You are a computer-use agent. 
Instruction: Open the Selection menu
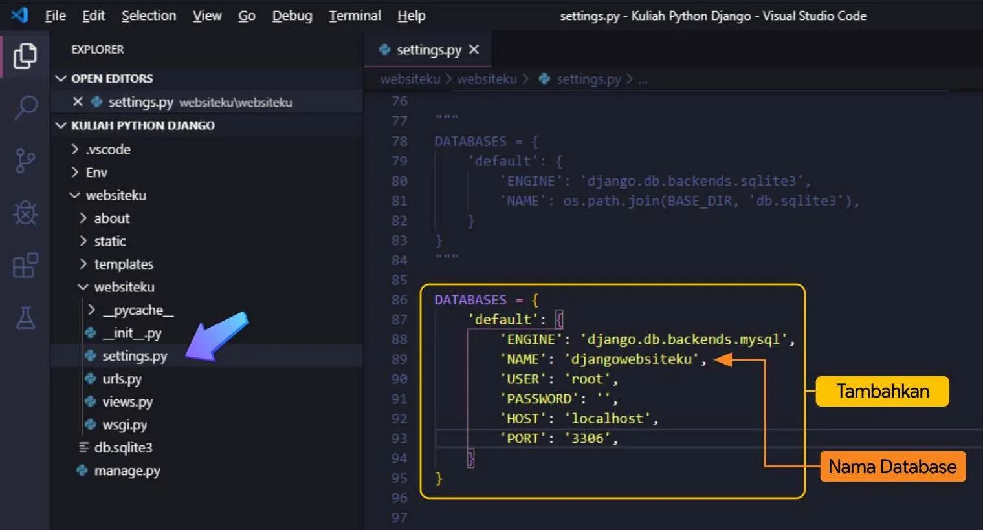point(149,16)
